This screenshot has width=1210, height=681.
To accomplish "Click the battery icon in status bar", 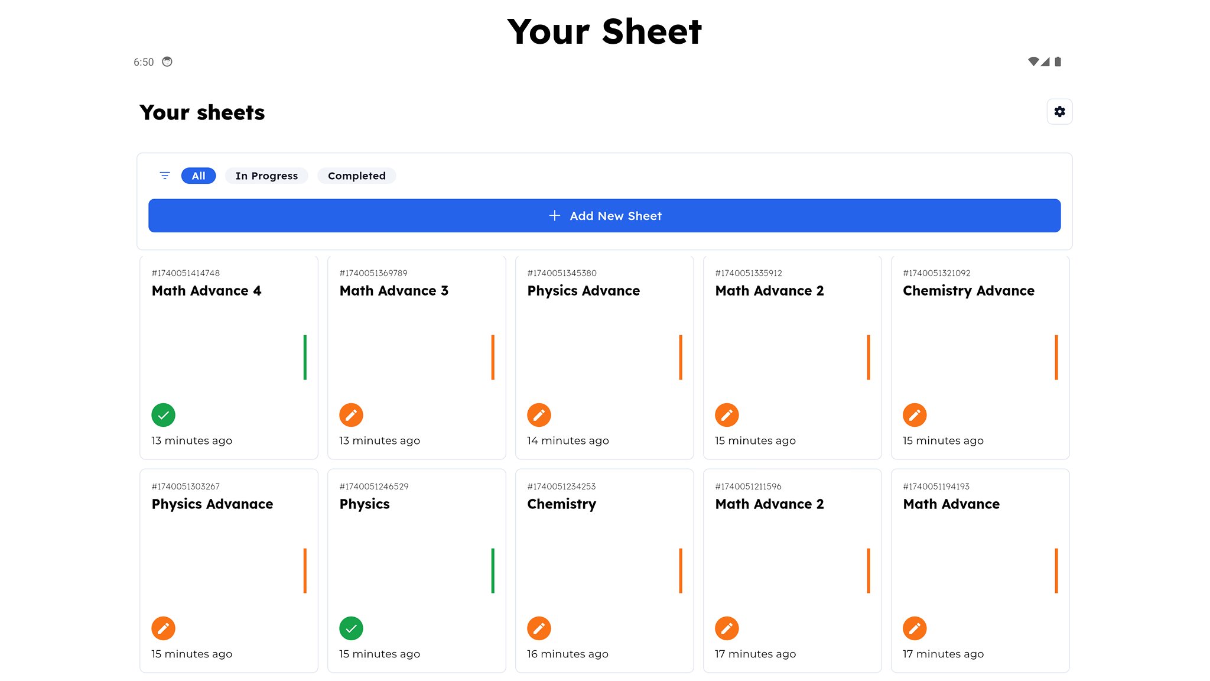I will pos(1058,61).
